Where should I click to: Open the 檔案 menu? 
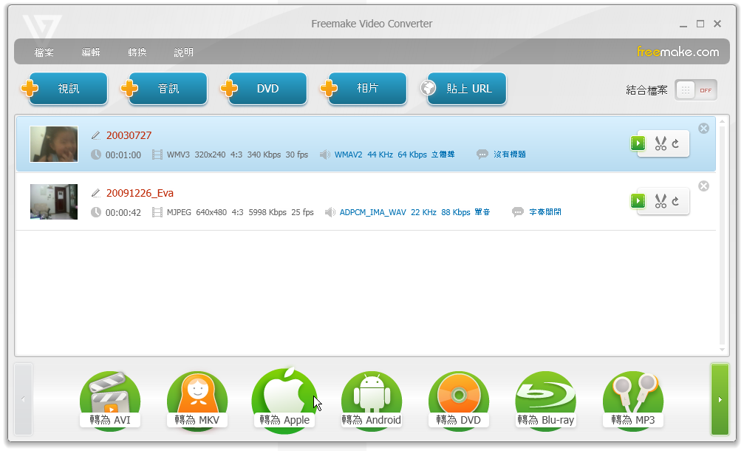pos(44,52)
